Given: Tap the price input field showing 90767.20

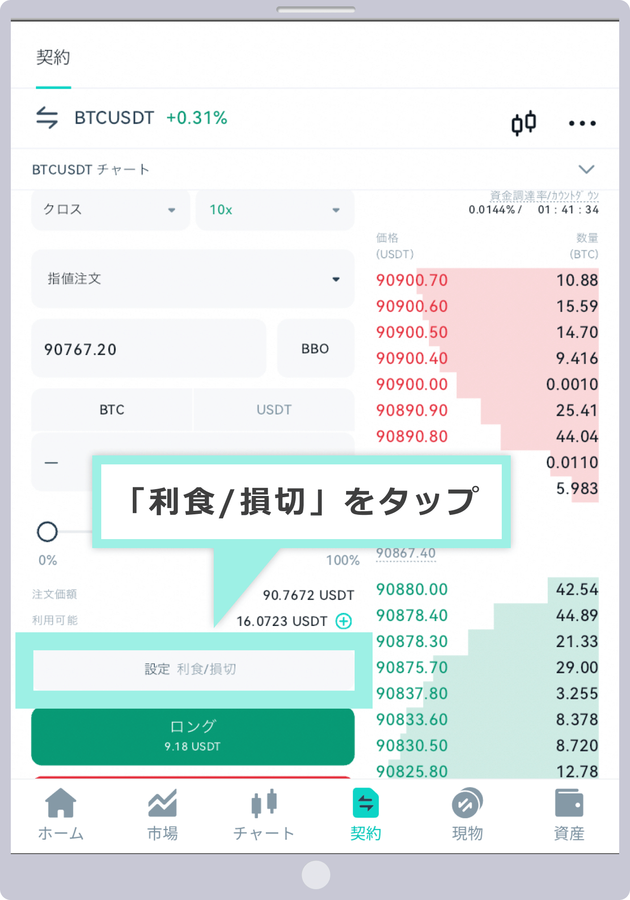Looking at the screenshot, I should 148,348.
